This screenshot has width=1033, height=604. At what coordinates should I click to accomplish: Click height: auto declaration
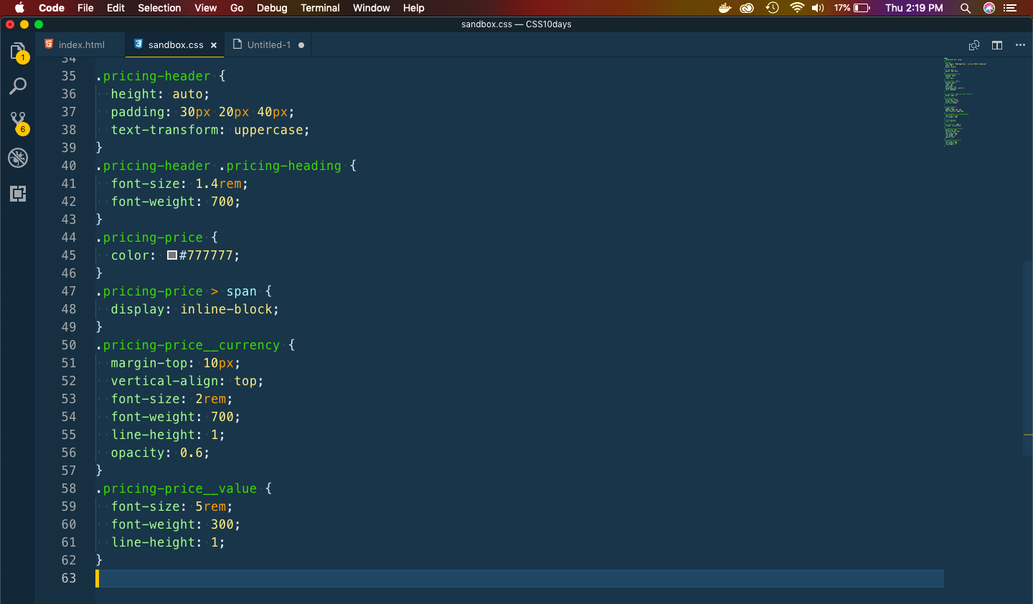pyautogui.click(x=160, y=94)
